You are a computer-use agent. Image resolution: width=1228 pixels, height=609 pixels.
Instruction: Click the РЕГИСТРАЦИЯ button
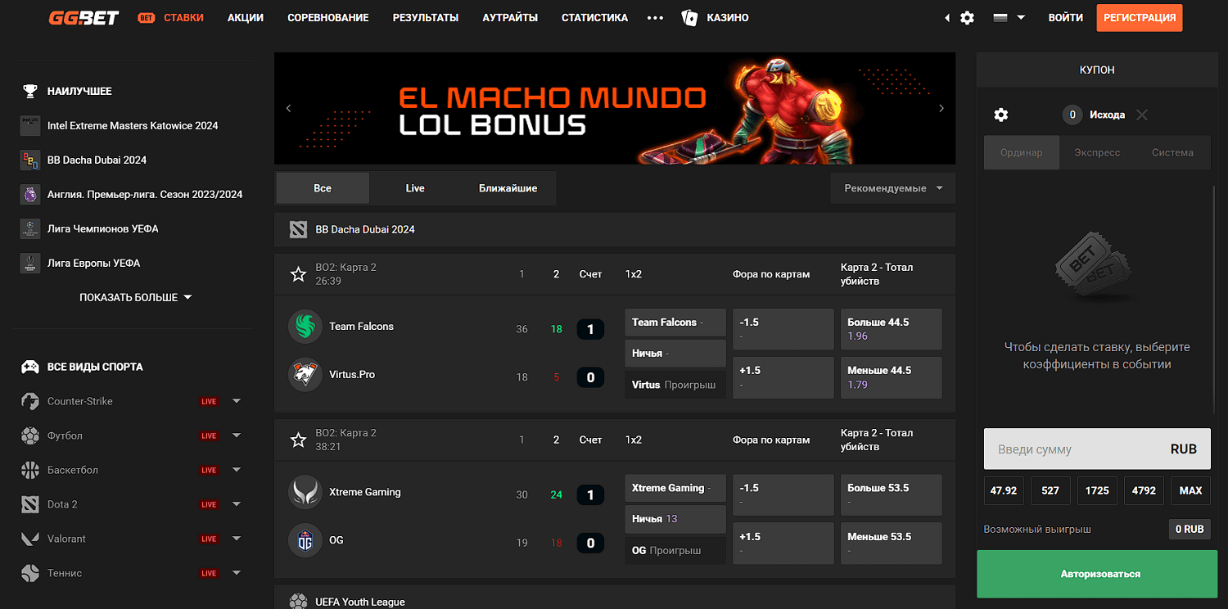[1140, 17]
